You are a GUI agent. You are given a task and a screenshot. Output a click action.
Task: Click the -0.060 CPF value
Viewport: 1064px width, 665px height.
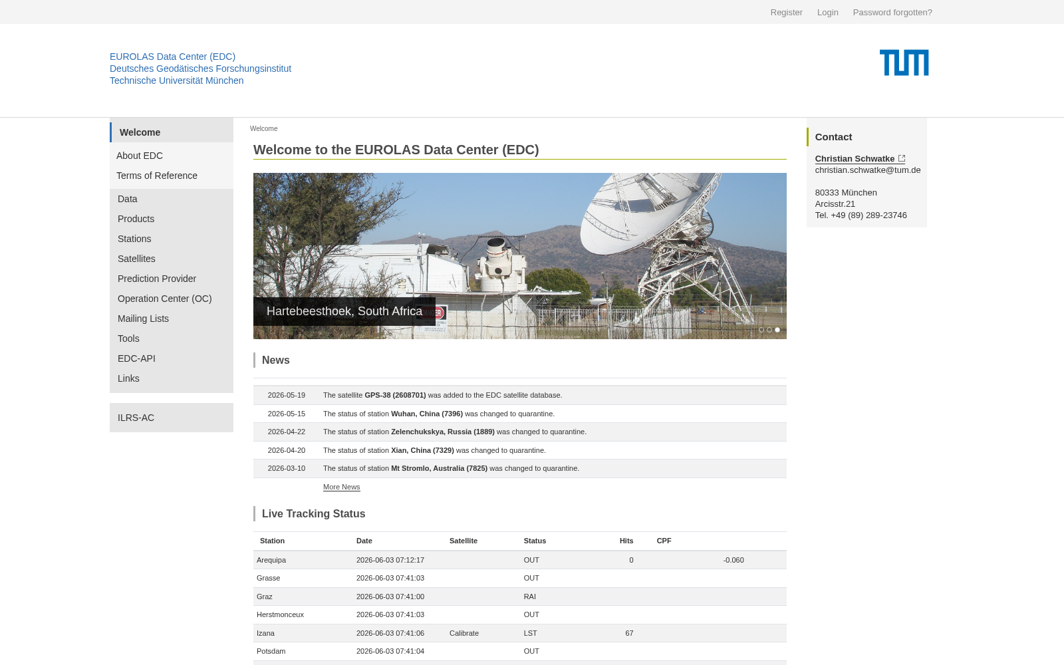733,560
